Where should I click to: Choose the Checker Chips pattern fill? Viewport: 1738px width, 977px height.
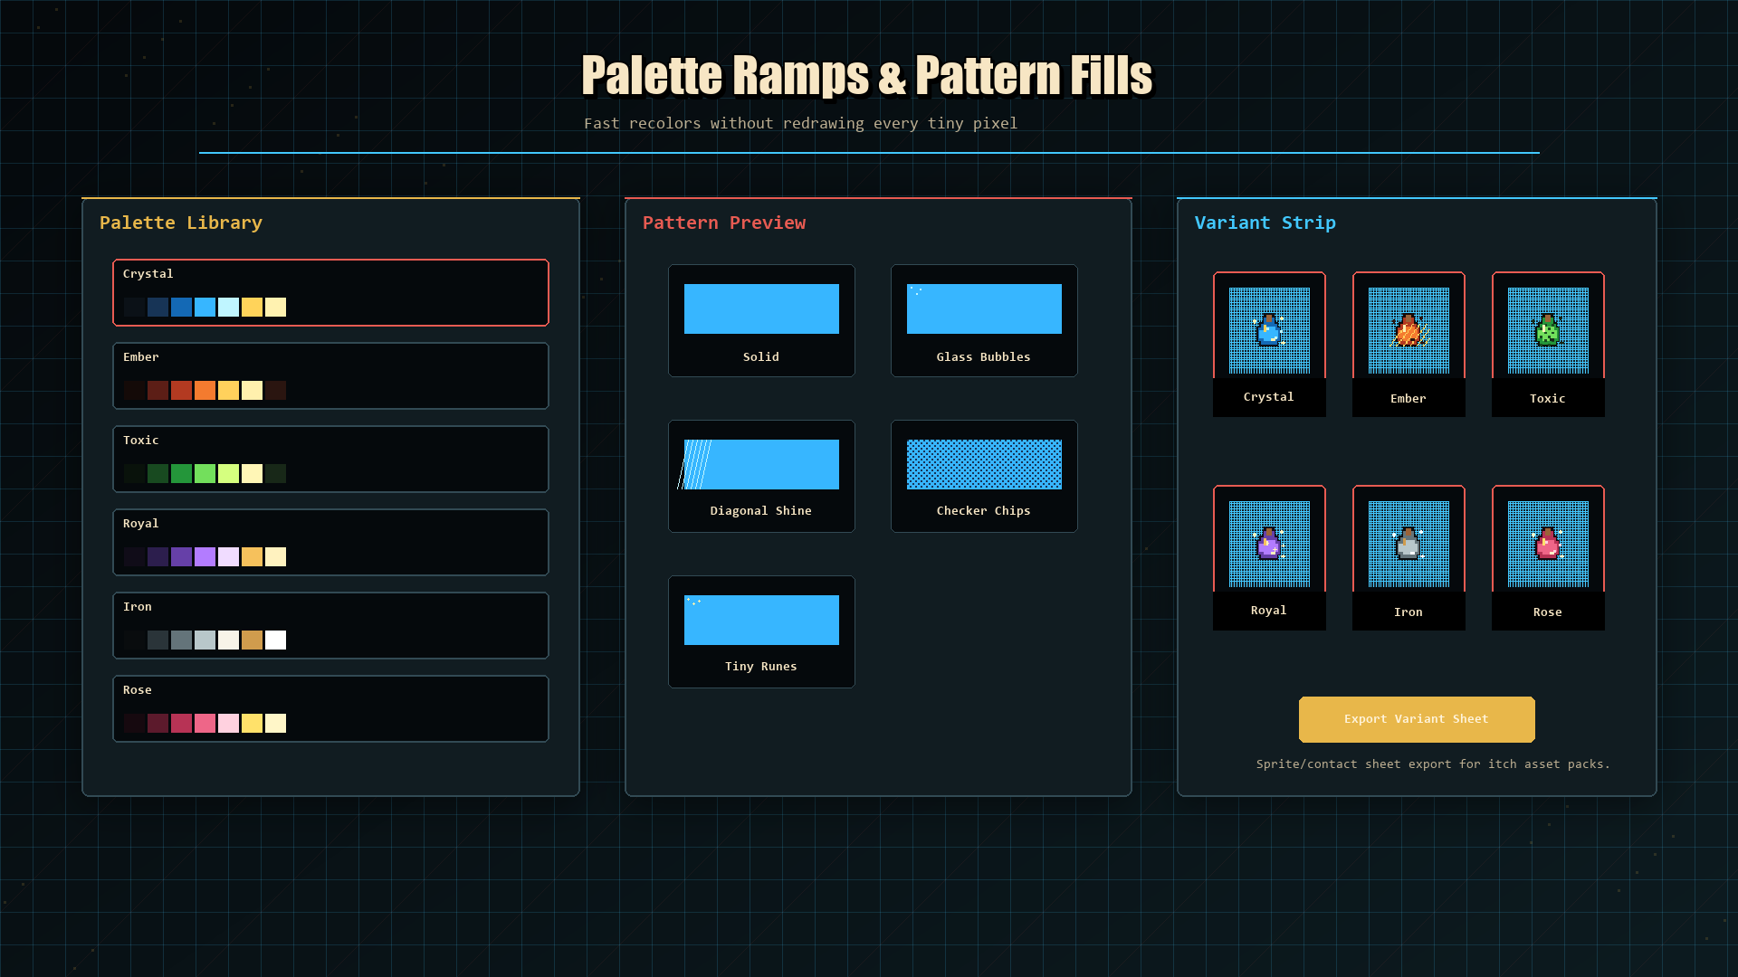[984, 476]
